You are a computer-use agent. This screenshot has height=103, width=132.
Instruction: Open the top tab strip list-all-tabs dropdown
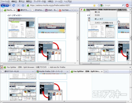click(x=78, y=10)
